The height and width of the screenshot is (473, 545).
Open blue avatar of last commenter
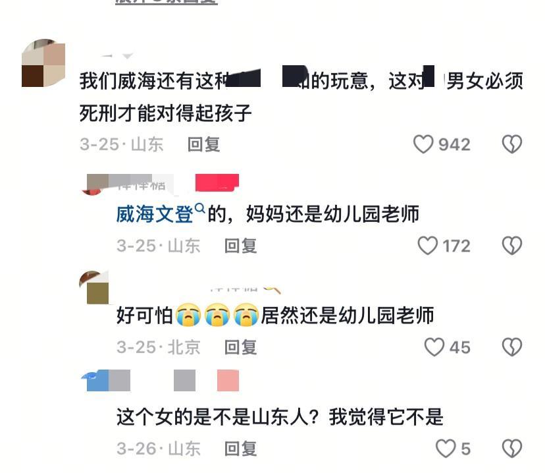pyautogui.click(x=95, y=381)
